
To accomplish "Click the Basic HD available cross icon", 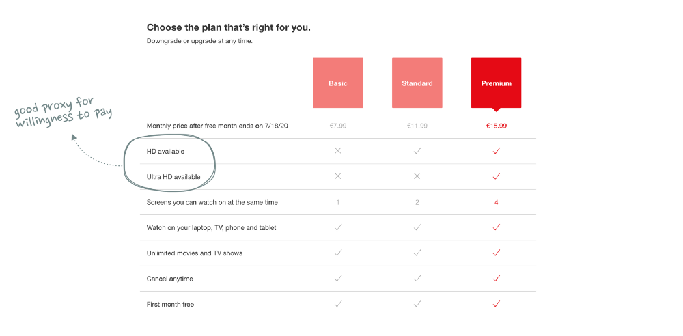I will (x=337, y=151).
